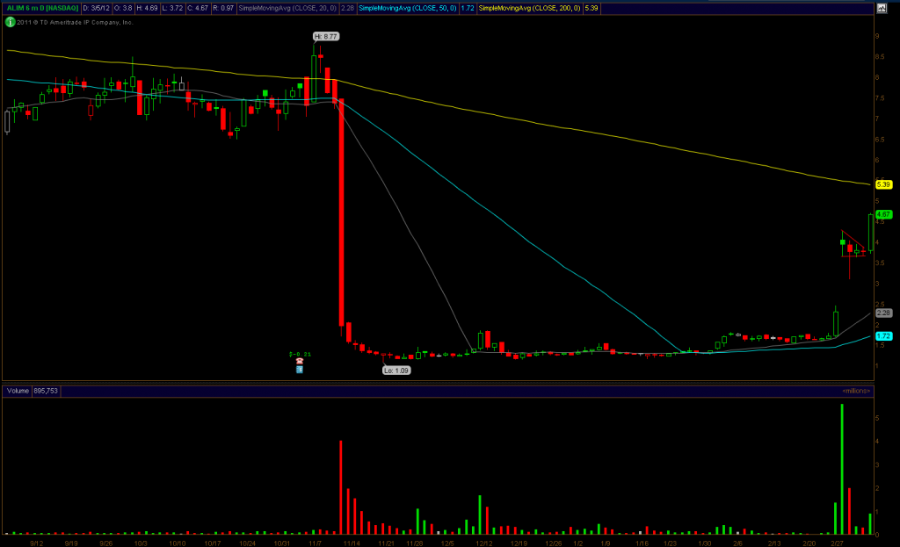Click the Lo: 1.09 low marker
The image size is (900, 547).
point(396,371)
